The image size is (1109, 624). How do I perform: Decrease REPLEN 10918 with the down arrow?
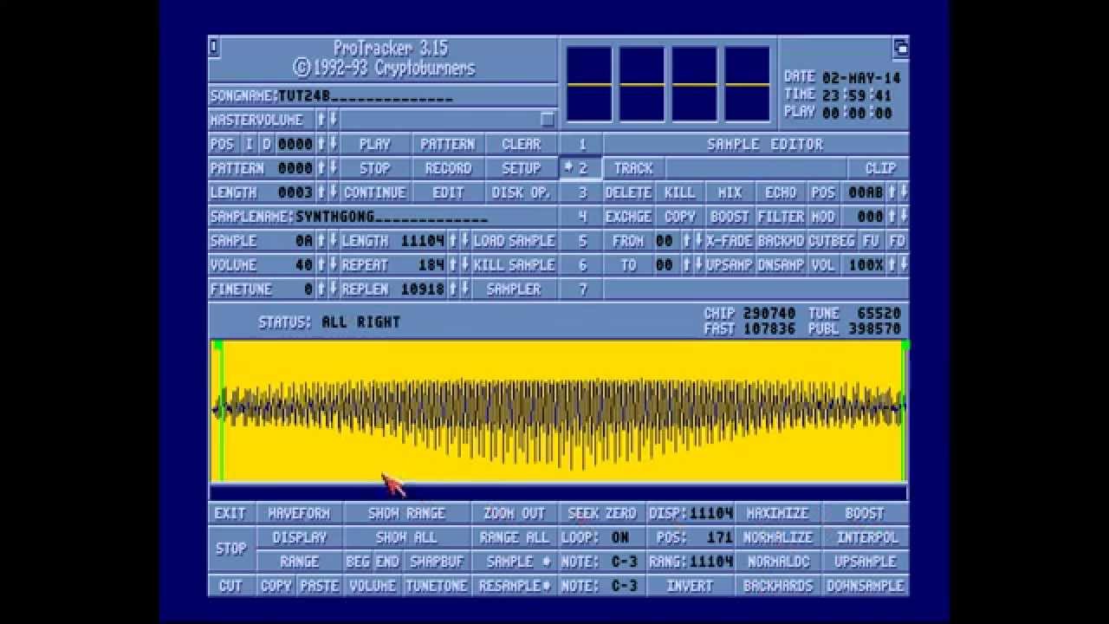point(464,289)
